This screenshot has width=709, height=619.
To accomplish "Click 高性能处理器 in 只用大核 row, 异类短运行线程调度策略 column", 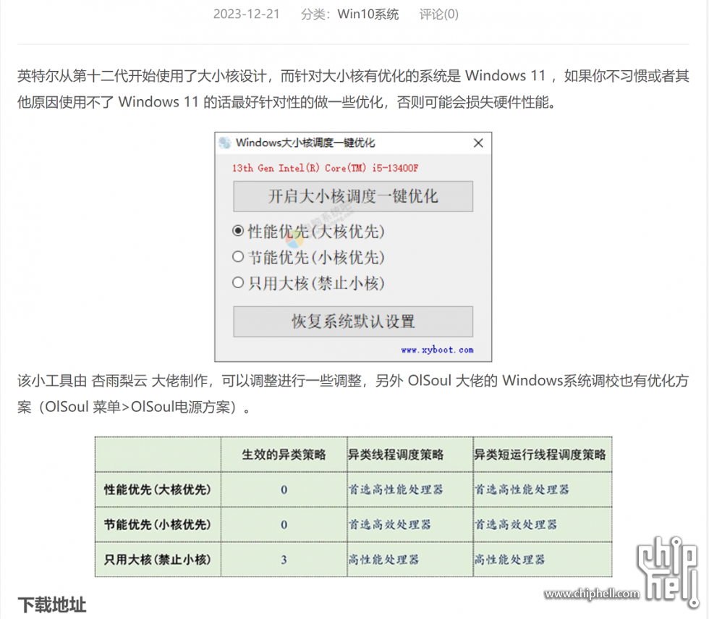I will (509, 560).
